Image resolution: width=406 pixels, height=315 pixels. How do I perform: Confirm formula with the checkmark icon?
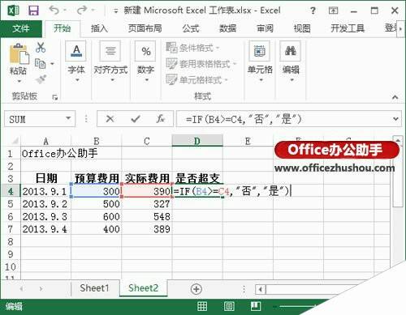point(136,119)
